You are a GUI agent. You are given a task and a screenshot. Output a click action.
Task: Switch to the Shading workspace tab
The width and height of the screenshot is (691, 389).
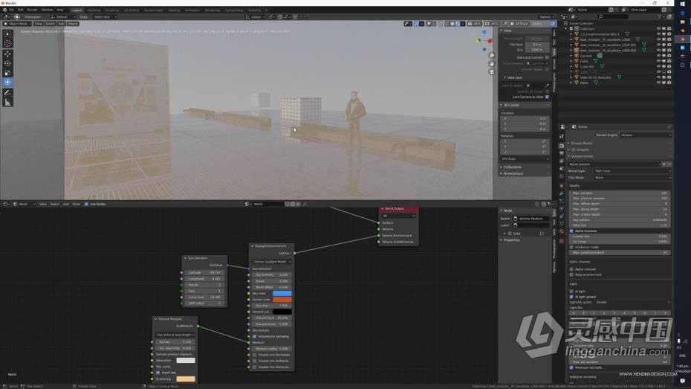(174, 10)
